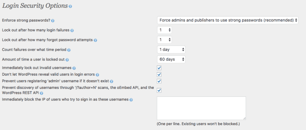Click info icon beside Login Security Options heading
Image resolution: width=306 pixels, height=130 pixels.
(70, 7)
